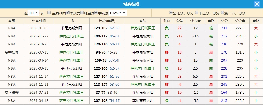Click 大 result in the 2025-10-23 row
The height and width of the screenshot is (105, 263).
point(256,44)
